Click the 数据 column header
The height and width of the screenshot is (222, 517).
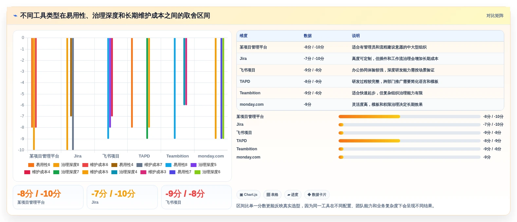click(x=308, y=36)
